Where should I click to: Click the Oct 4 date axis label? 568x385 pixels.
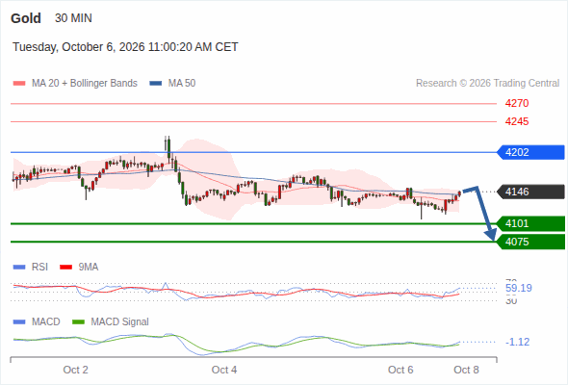224,371
